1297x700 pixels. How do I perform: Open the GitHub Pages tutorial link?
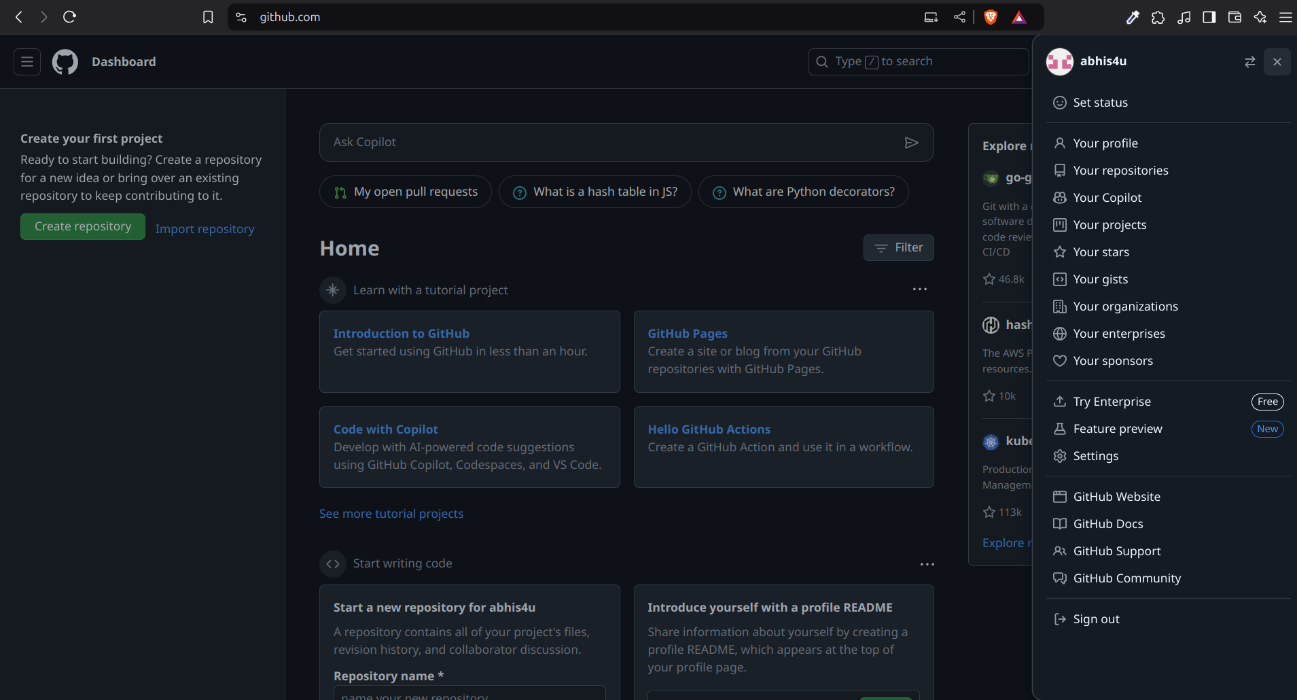click(x=688, y=334)
